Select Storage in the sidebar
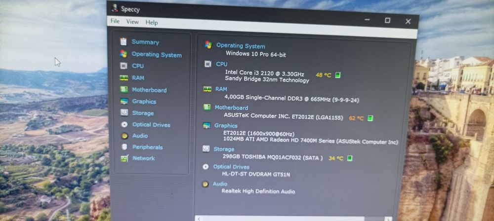The height and width of the screenshot is (221, 494). [143, 112]
